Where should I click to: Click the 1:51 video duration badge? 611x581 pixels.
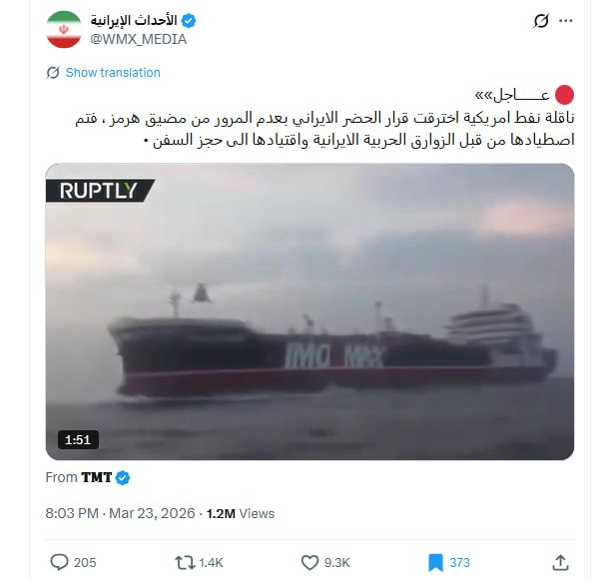pyautogui.click(x=78, y=440)
